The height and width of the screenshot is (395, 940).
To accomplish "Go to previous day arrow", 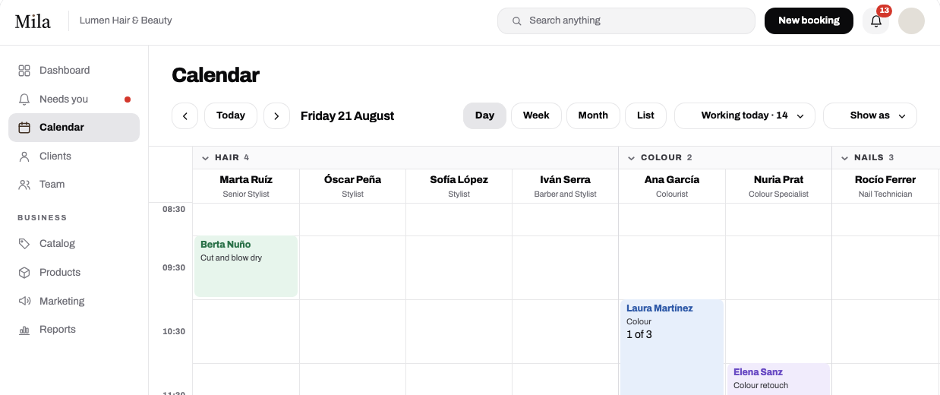I will pos(185,116).
